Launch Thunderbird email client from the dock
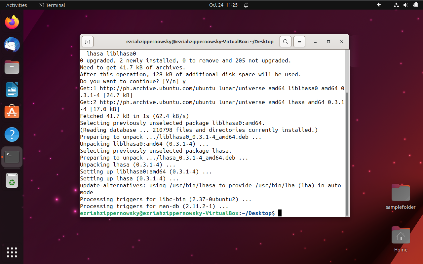 [x=12, y=45]
